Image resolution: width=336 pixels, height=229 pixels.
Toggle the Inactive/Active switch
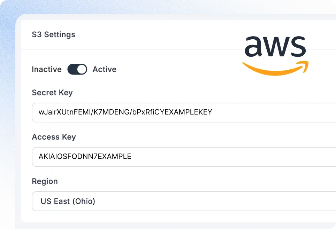pos(77,69)
